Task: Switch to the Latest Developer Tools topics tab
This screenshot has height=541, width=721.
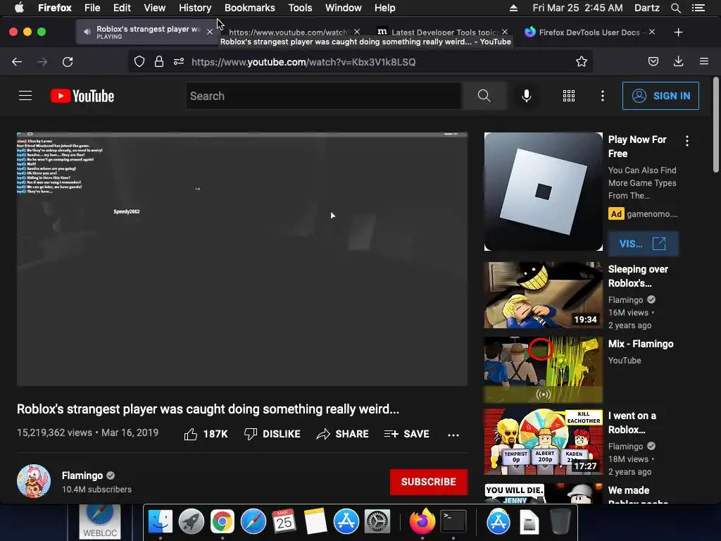Action: [444, 32]
